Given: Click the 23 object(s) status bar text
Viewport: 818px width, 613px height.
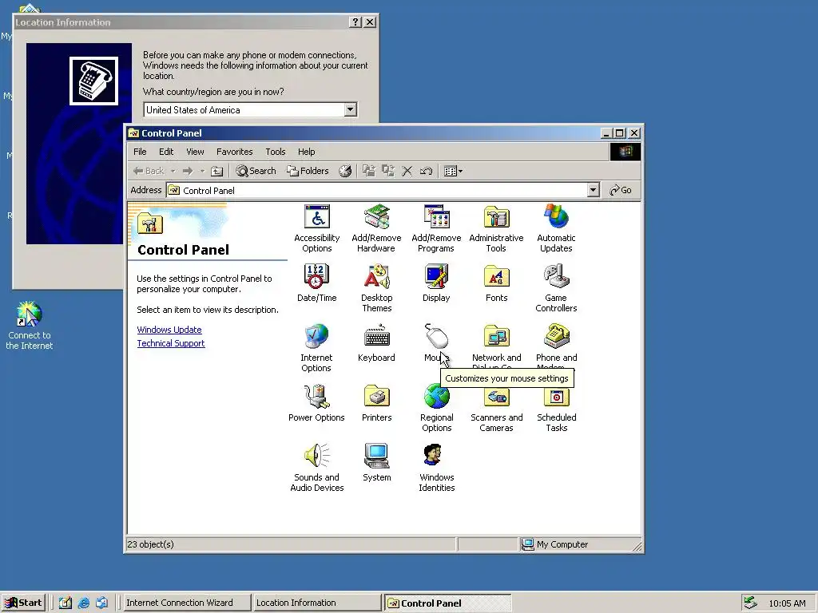Looking at the screenshot, I should pos(150,544).
